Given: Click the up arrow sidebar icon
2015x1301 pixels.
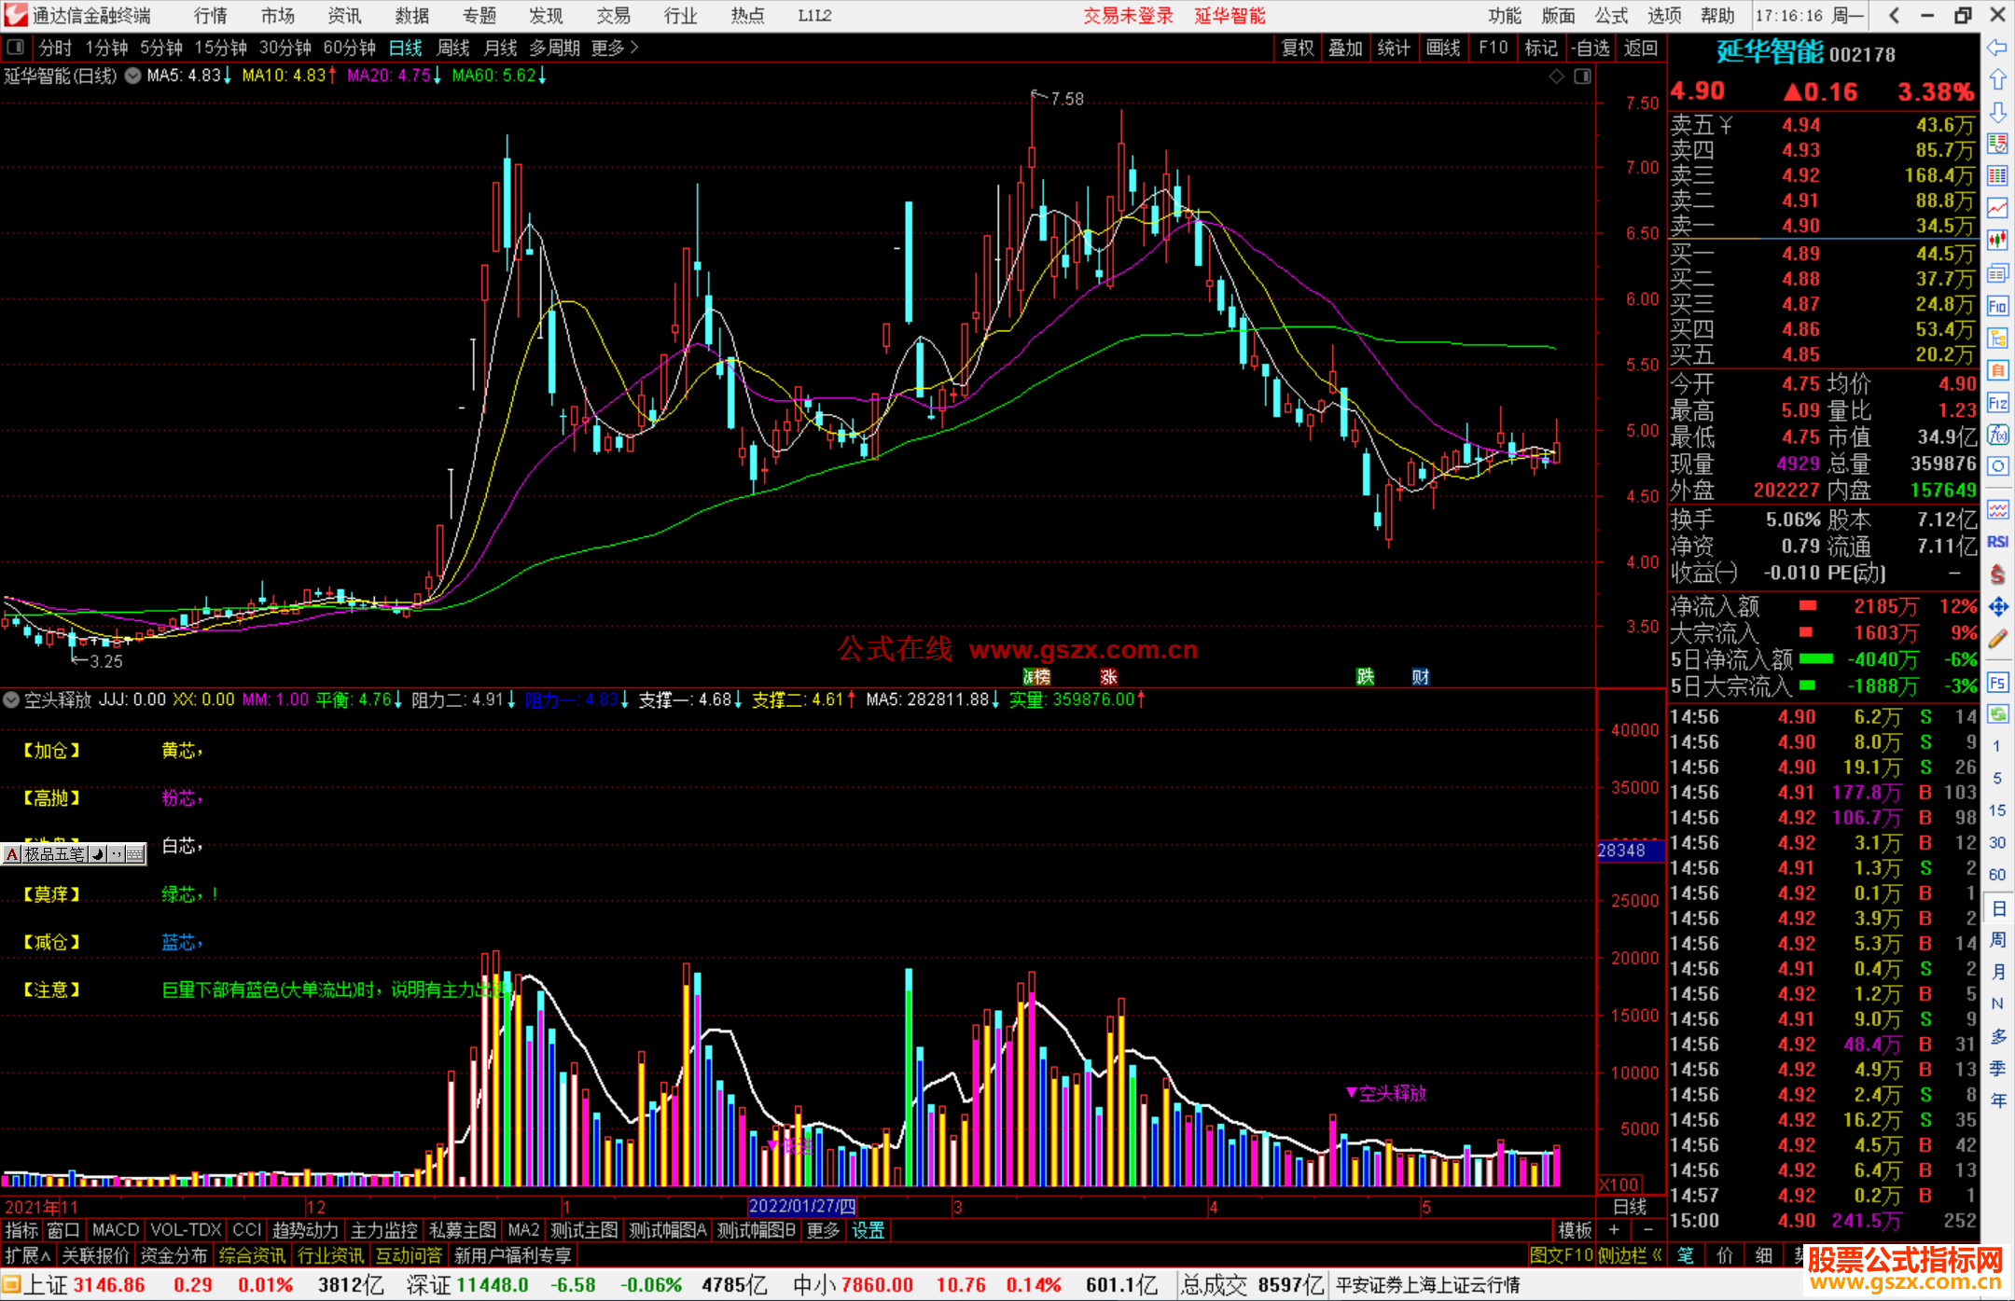Looking at the screenshot, I should click(x=1997, y=79).
